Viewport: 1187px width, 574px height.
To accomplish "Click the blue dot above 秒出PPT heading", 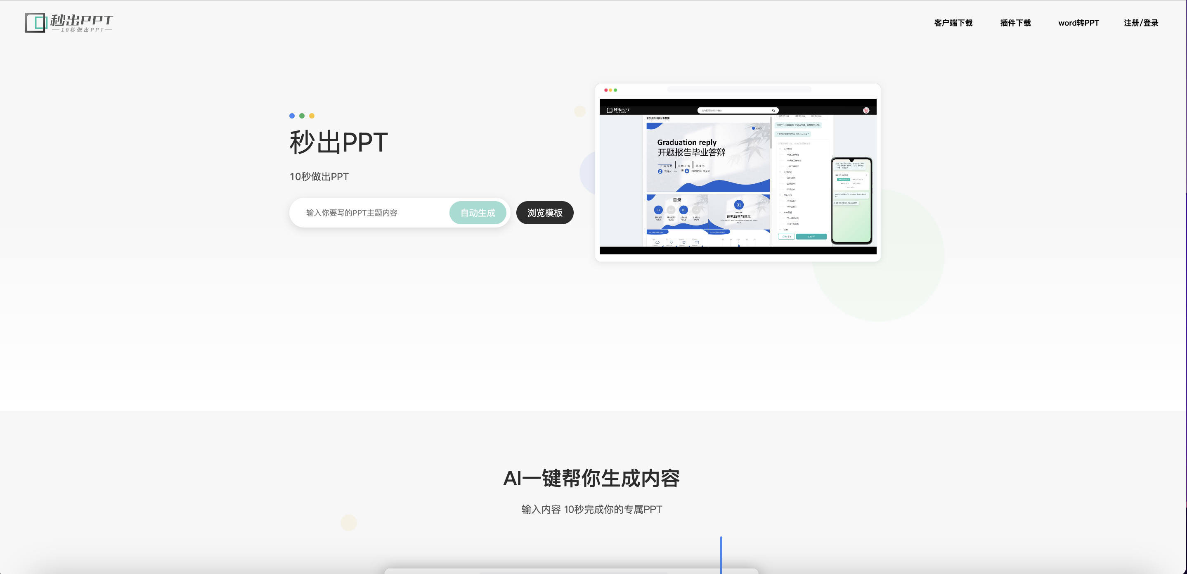I will tap(292, 116).
